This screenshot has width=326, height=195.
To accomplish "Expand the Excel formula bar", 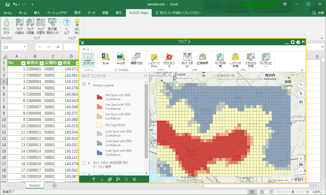I will [x=322, y=47].
